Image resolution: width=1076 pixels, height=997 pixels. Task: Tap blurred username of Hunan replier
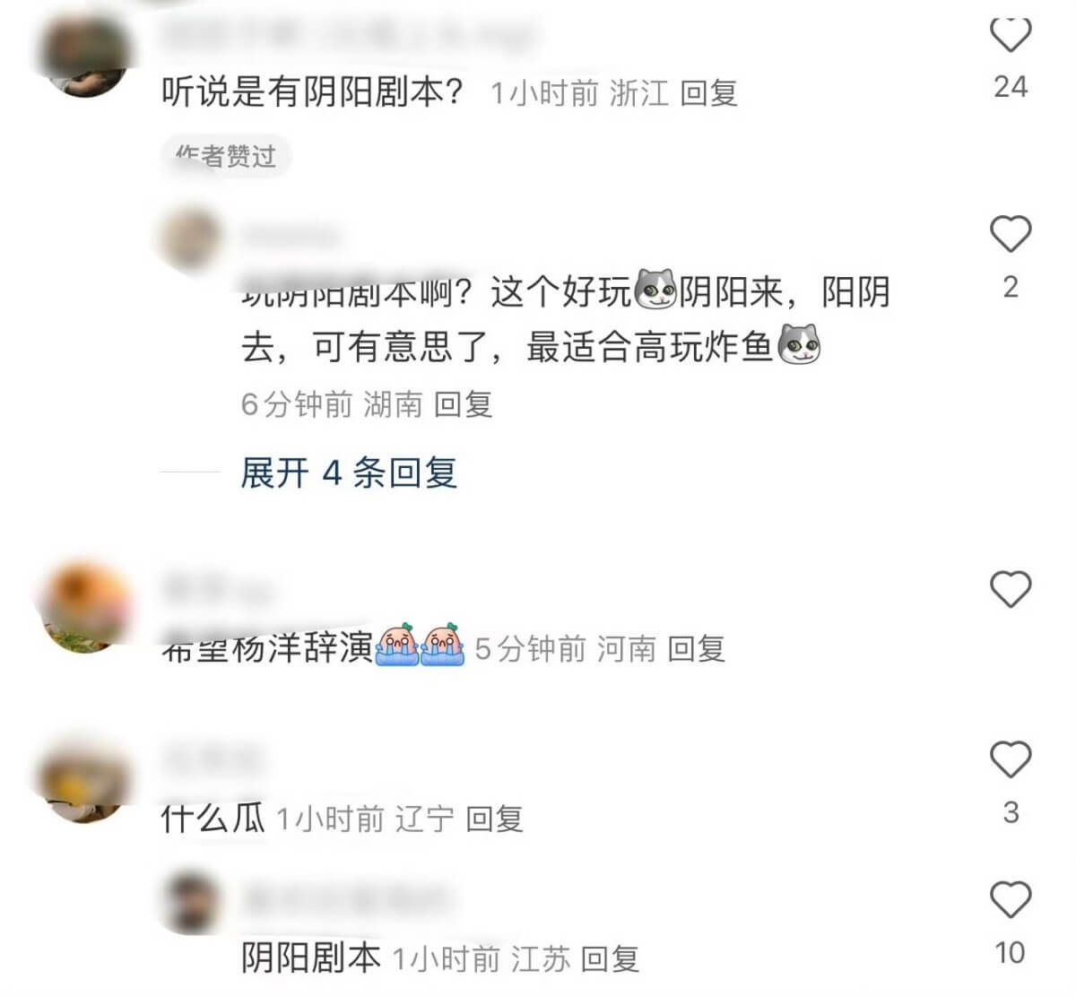292,235
